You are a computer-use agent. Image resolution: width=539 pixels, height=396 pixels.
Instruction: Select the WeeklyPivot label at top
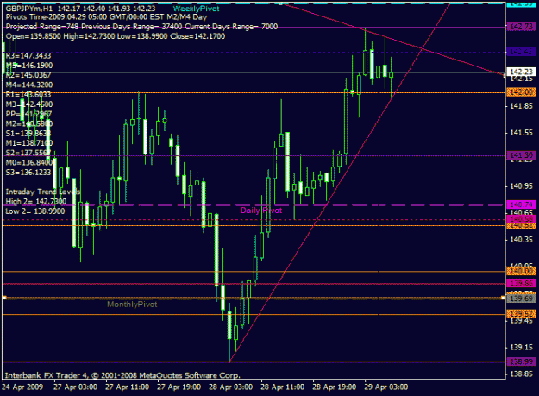click(x=196, y=9)
